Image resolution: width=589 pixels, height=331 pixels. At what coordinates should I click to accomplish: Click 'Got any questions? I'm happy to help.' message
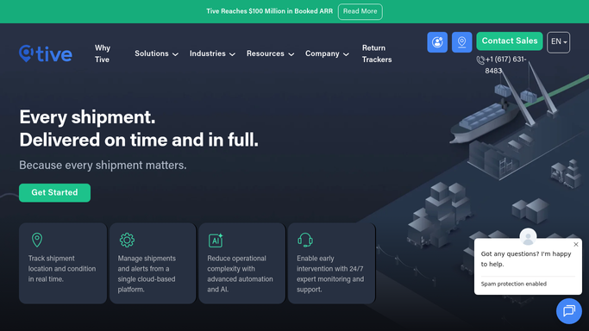pyautogui.click(x=526, y=259)
